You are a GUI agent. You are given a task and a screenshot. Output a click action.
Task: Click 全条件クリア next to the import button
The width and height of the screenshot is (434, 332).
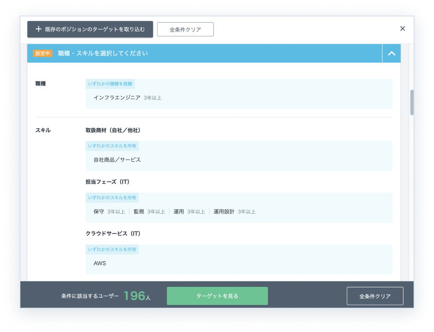click(x=185, y=30)
